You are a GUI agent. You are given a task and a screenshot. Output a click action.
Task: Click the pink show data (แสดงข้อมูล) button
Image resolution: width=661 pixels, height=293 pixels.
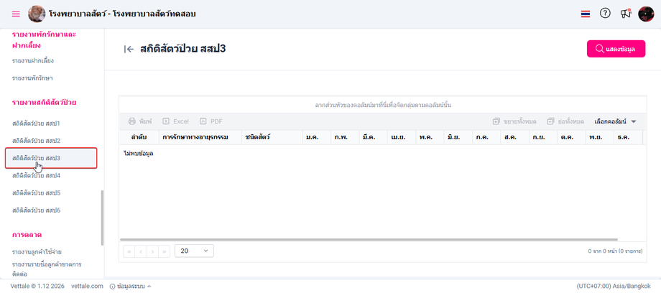[616, 49]
